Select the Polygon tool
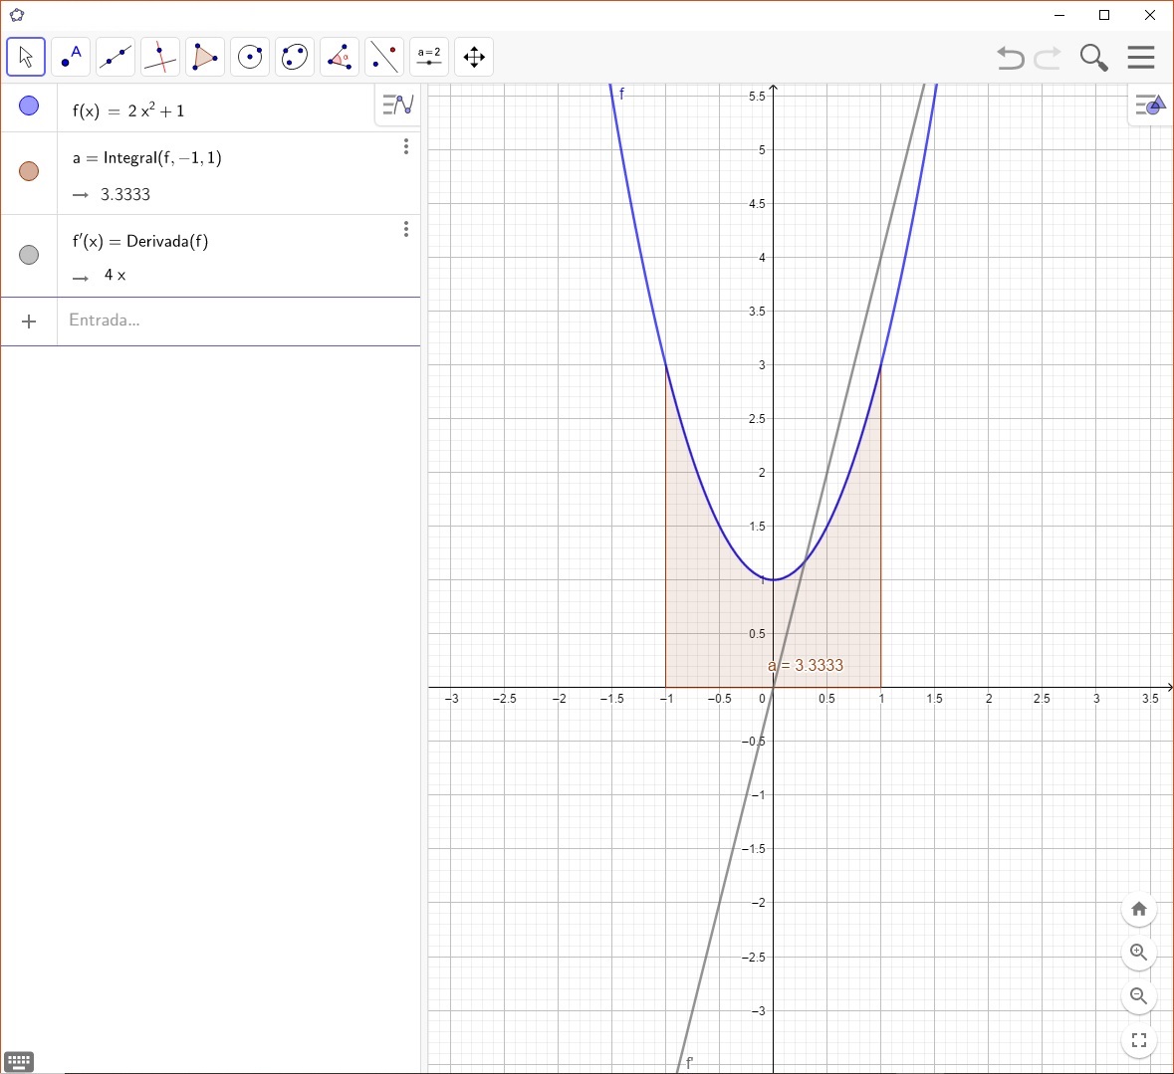The width and height of the screenshot is (1174, 1074). coord(204,57)
